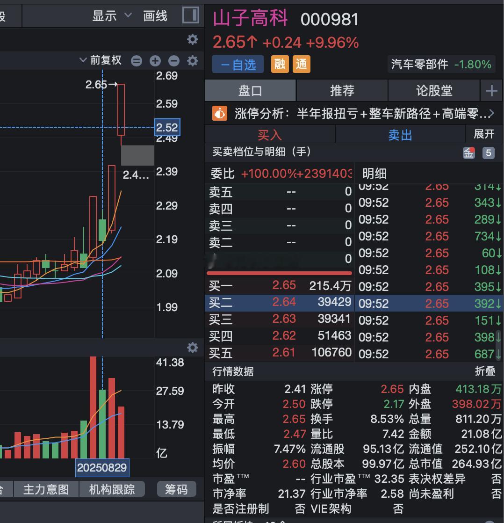Open 论股堂 tab

point(434,90)
